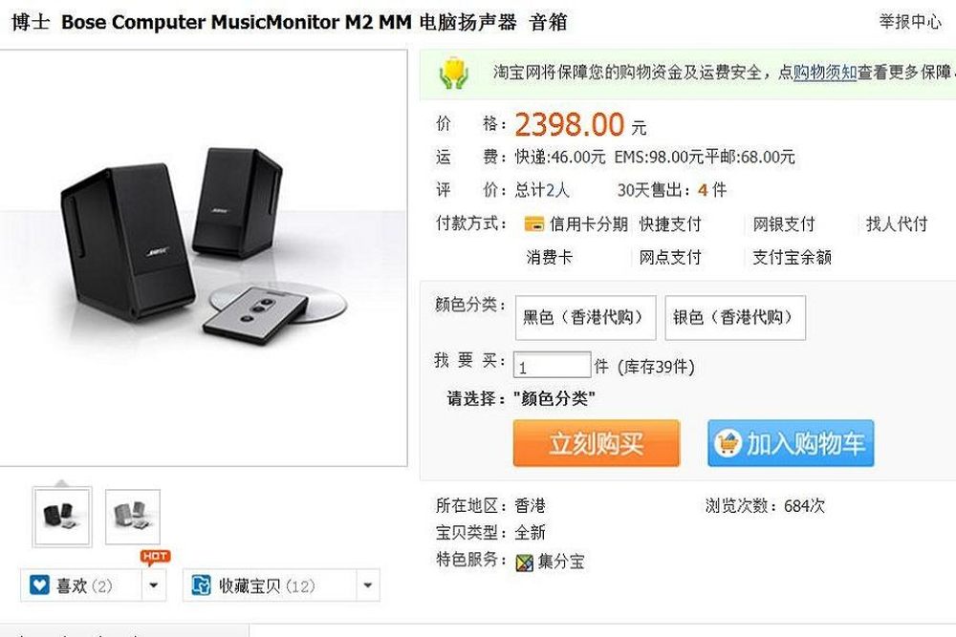This screenshot has height=637, width=956.
Task: Click the credit card icon beside 信用卡分期
Action: click(x=534, y=224)
